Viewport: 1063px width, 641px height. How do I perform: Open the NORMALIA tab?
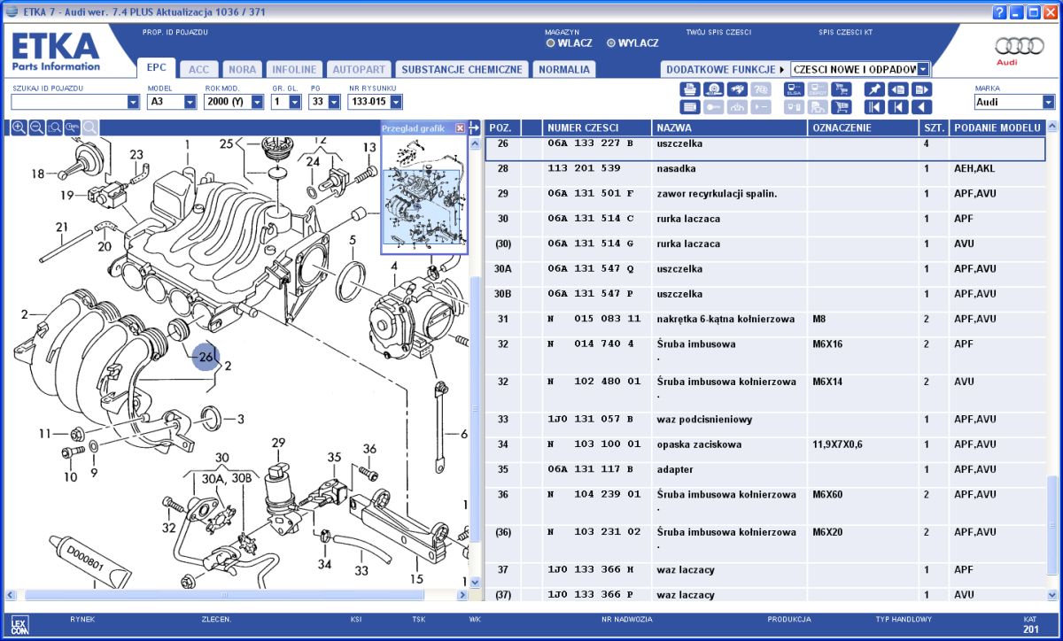564,69
